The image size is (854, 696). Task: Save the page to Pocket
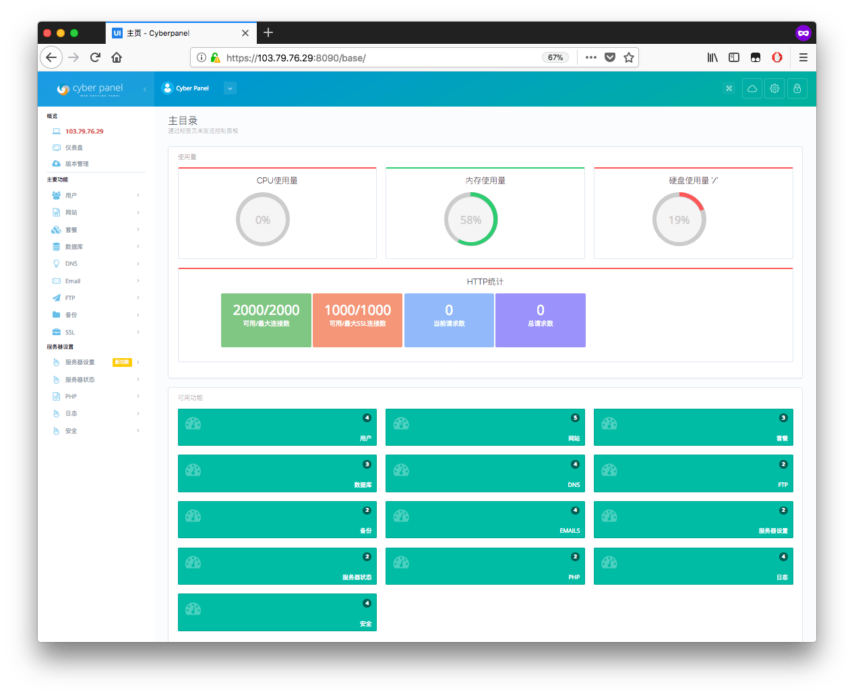[610, 57]
